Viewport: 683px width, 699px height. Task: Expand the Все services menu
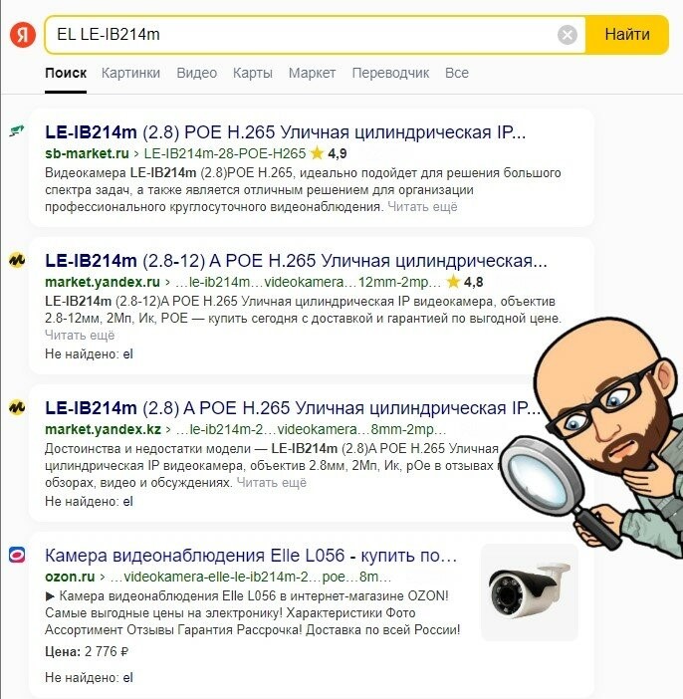(457, 73)
